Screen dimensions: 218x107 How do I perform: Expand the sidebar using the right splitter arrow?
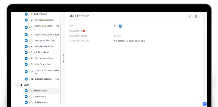point(63,62)
